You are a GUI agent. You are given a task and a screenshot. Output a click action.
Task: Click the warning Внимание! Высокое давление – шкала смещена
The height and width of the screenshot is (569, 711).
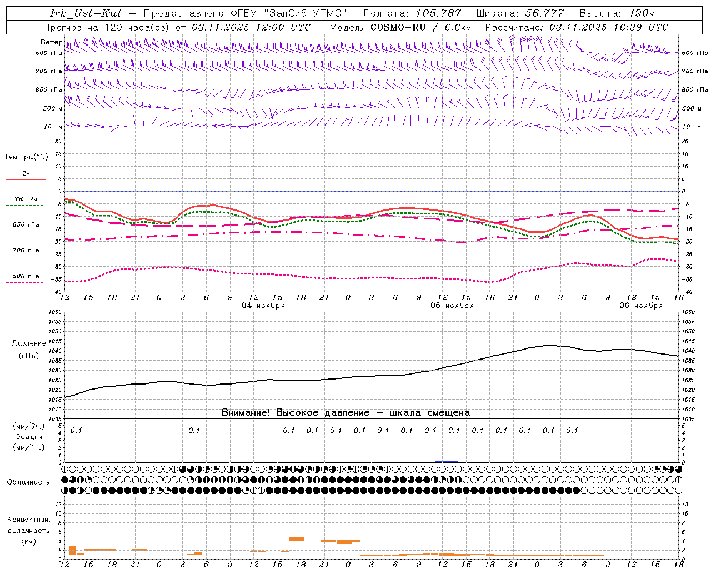pos(346,413)
